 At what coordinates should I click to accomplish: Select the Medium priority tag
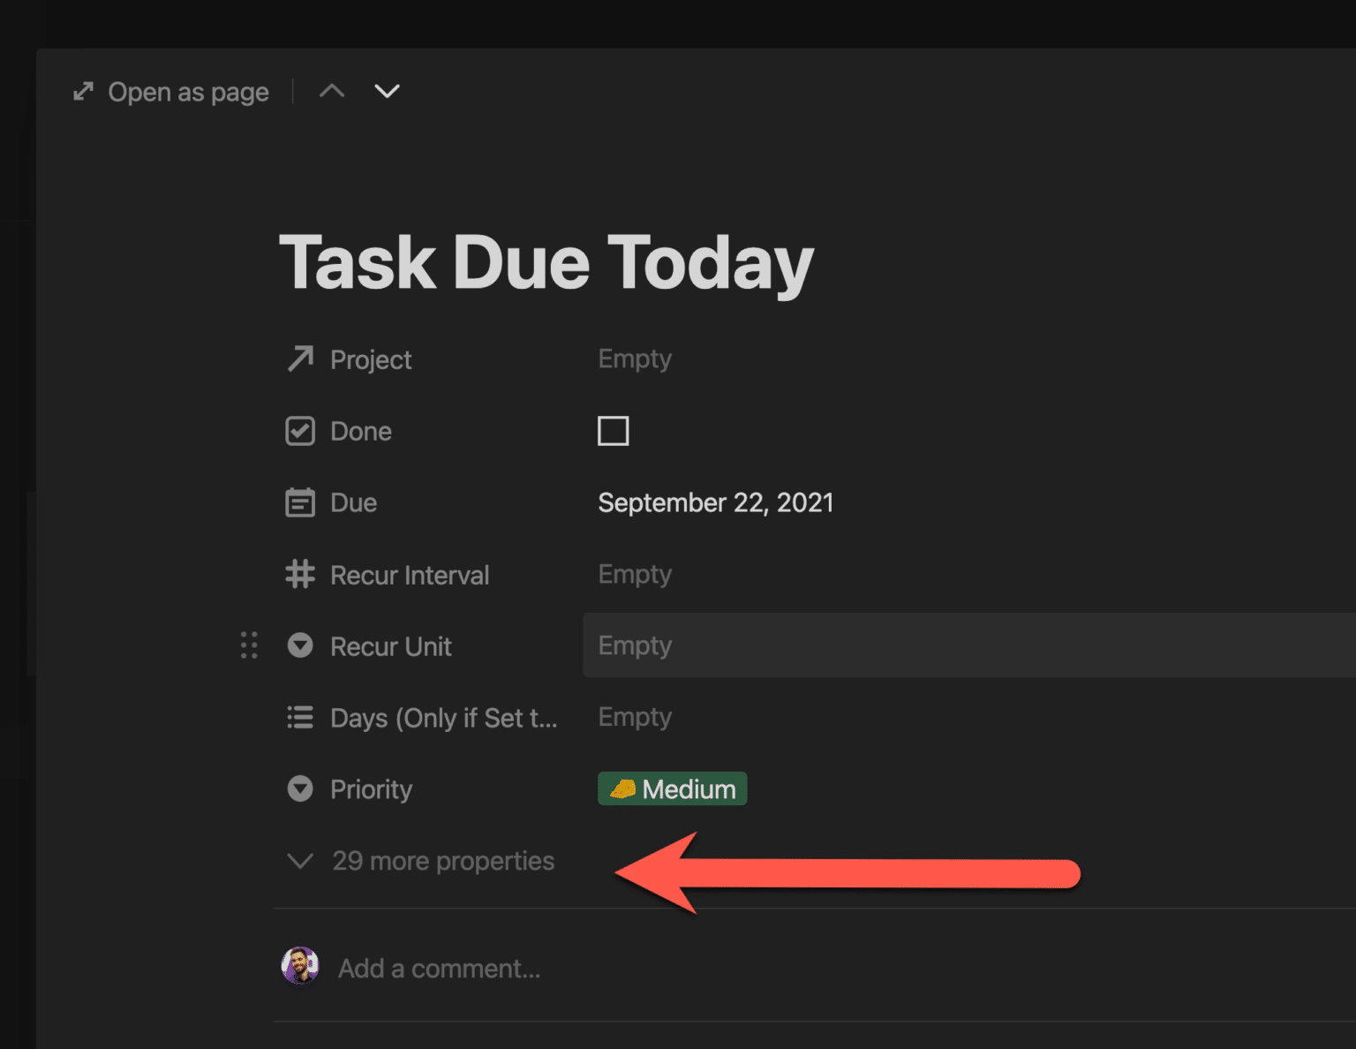pyautogui.click(x=672, y=789)
